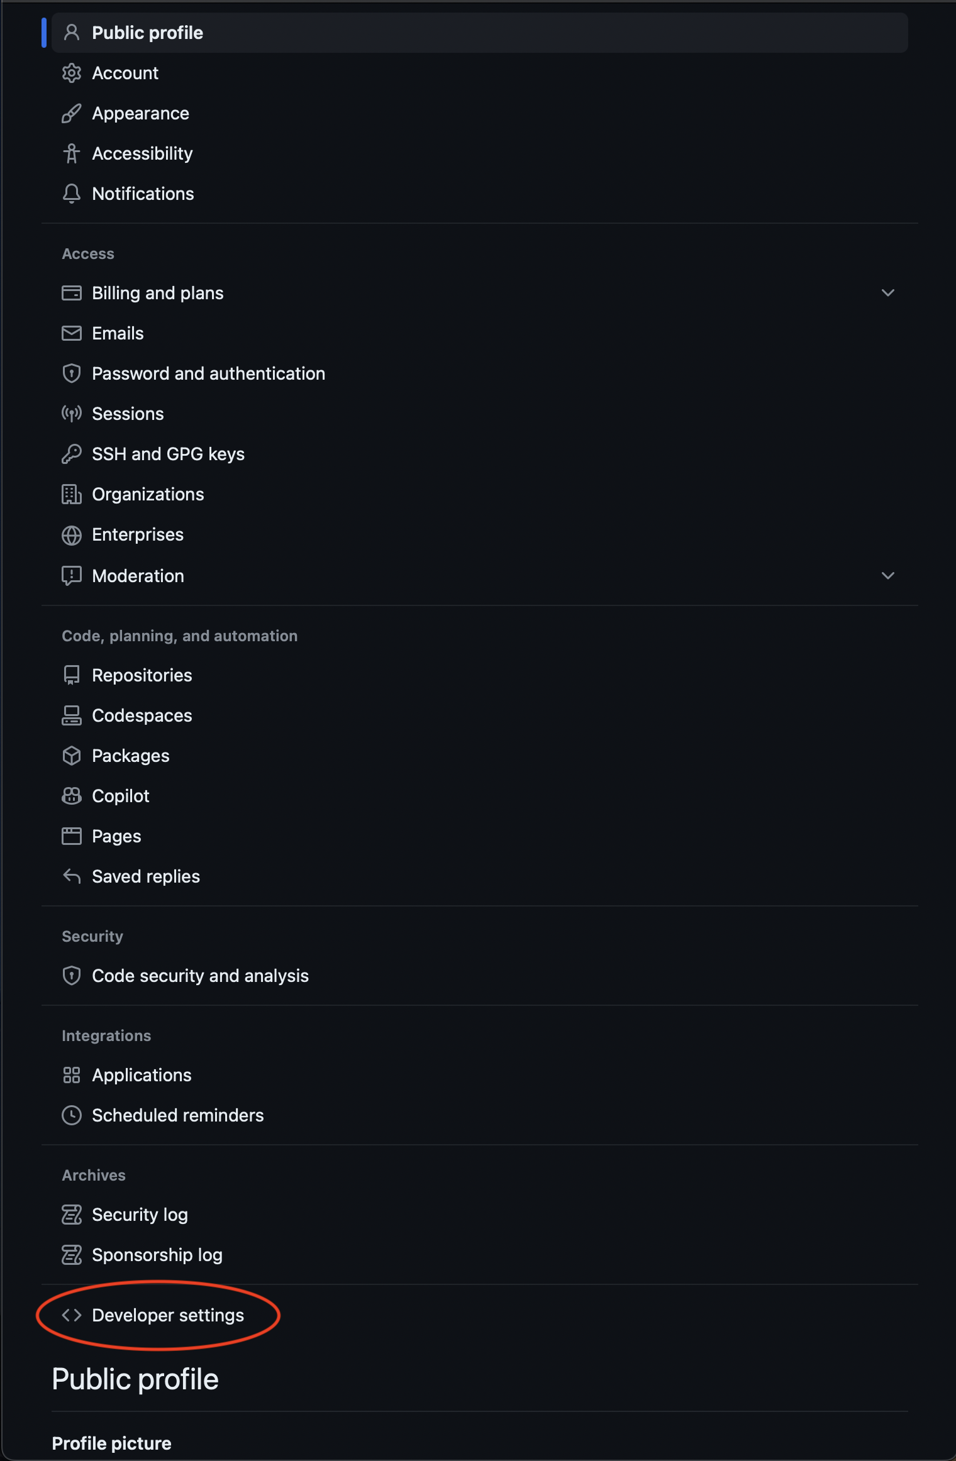Open the Security log archive

tap(140, 1215)
